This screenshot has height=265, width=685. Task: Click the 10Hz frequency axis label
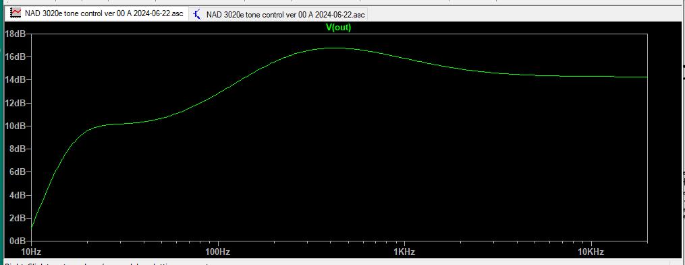pyautogui.click(x=31, y=252)
